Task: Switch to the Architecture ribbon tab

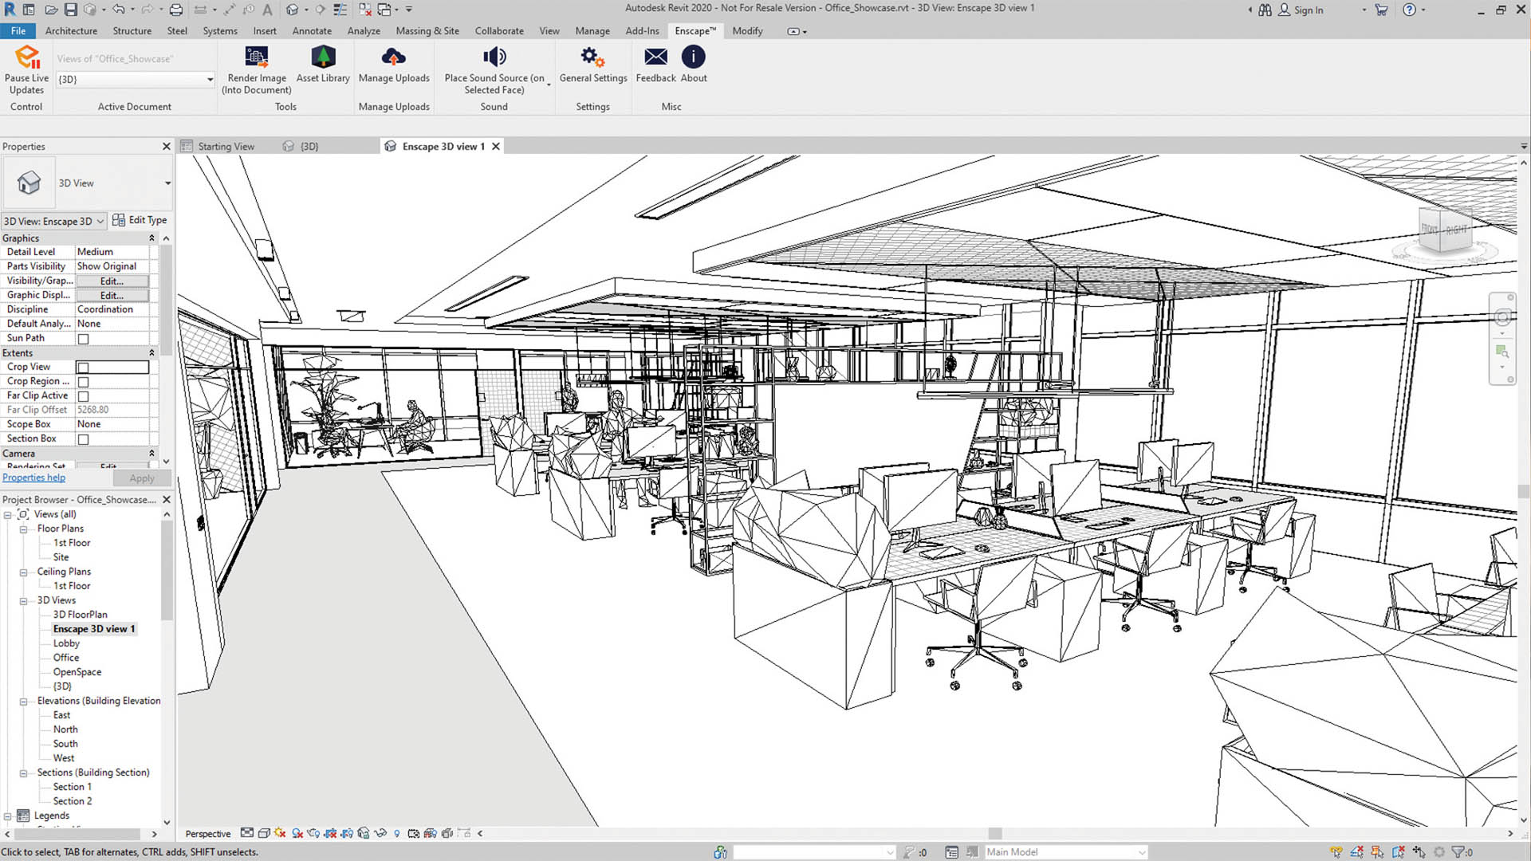Action: click(70, 30)
